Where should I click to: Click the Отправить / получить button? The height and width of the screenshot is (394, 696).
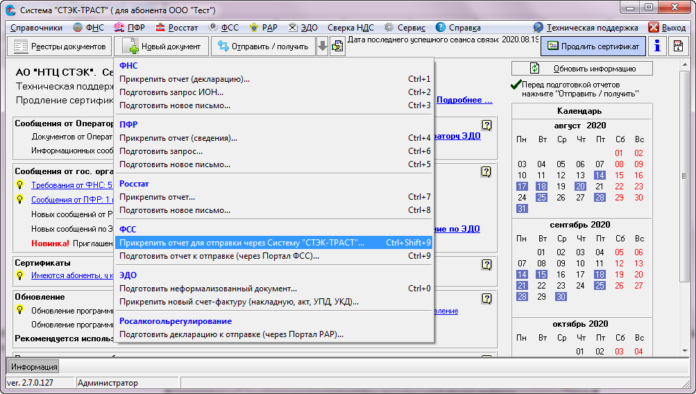coord(263,46)
